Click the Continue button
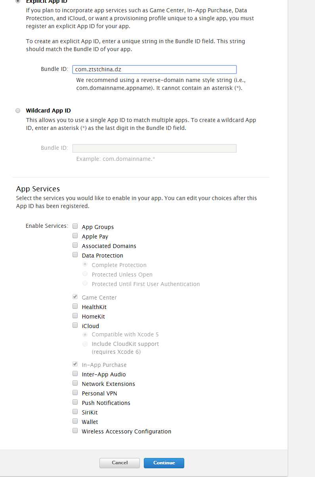The width and height of the screenshot is (315, 477). click(x=164, y=463)
